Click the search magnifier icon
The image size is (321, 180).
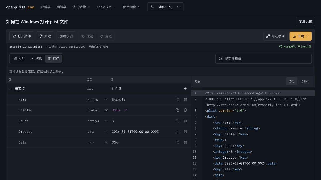220,59
